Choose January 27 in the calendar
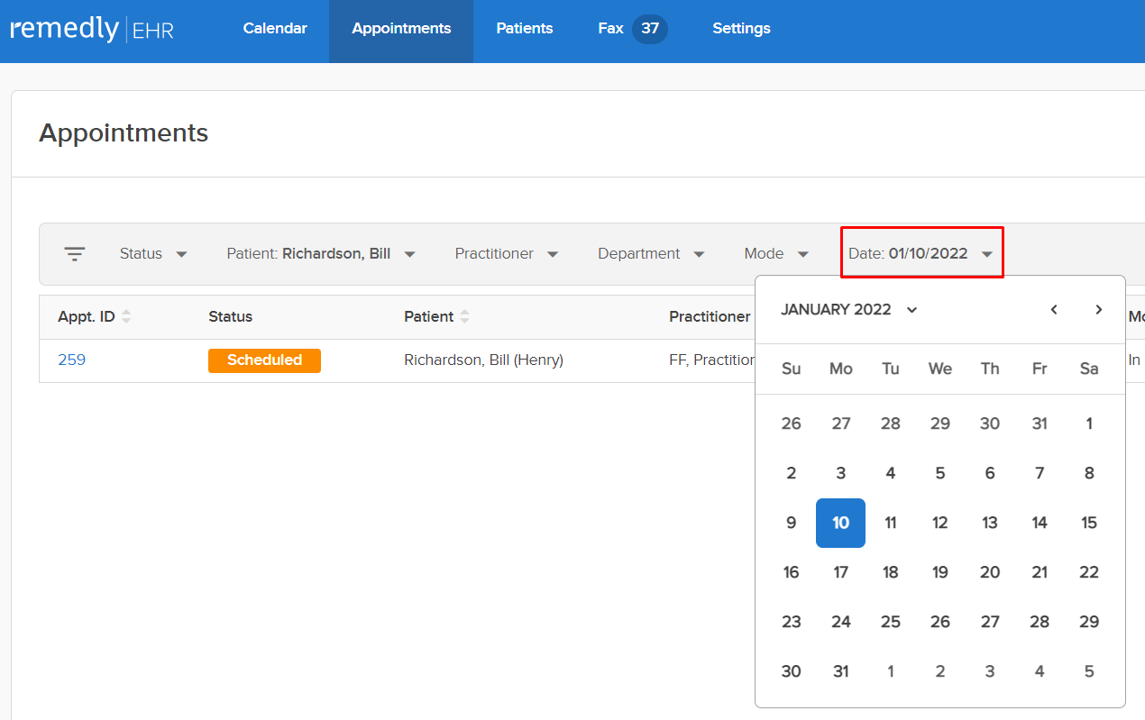The image size is (1145, 720). (x=990, y=622)
